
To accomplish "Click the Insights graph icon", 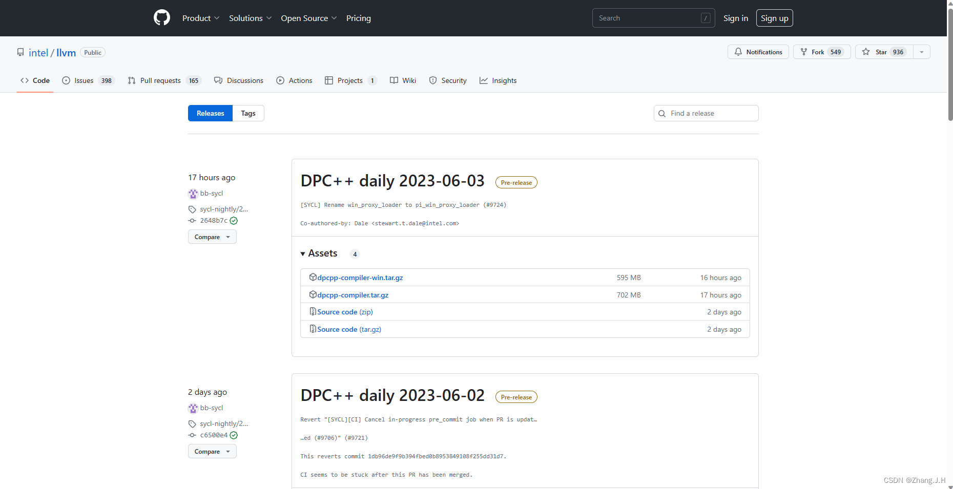I will (x=483, y=80).
